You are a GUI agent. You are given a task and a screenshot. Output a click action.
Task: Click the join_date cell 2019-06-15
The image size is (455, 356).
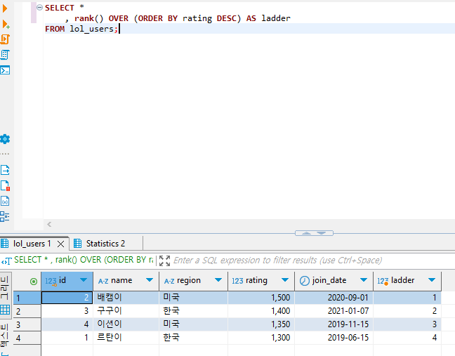(x=334, y=338)
